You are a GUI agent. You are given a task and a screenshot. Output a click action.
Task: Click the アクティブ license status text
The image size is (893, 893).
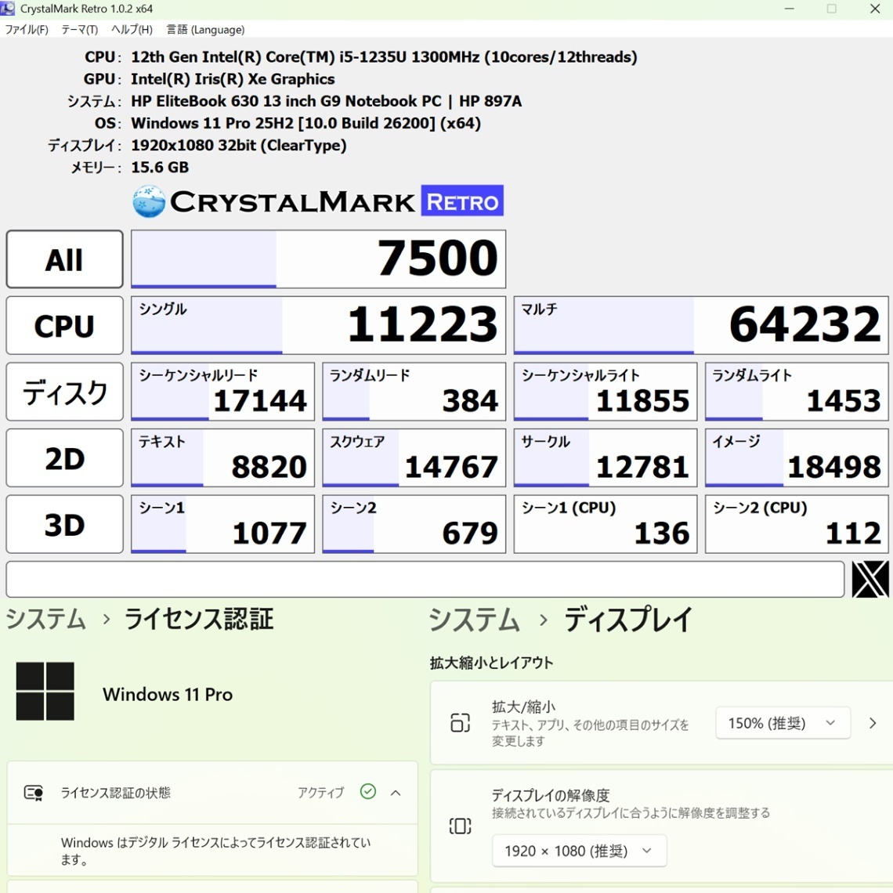(321, 793)
